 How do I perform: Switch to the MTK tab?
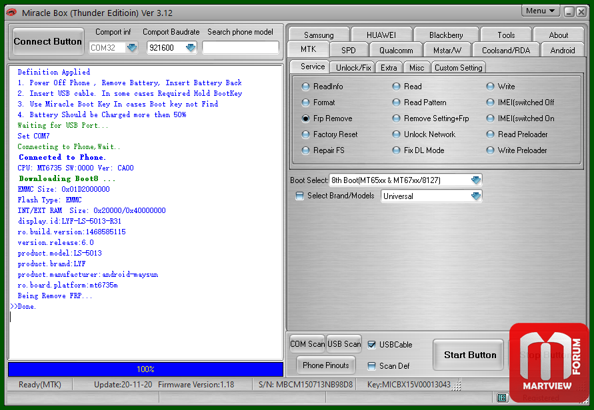pos(309,49)
